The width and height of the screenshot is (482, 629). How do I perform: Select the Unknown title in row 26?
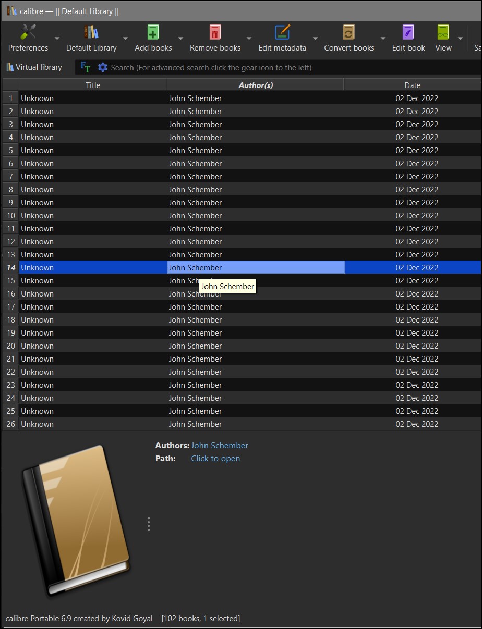(37, 424)
